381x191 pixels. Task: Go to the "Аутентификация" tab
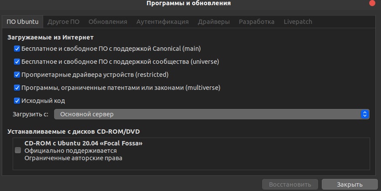tap(162, 22)
